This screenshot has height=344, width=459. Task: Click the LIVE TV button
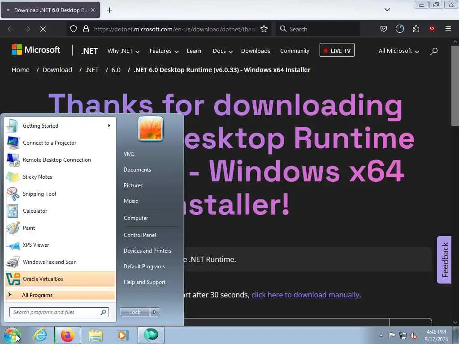(x=337, y=50)
